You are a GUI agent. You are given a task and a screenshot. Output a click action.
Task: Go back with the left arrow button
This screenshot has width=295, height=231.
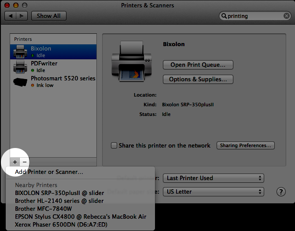[x=11, y=16]
